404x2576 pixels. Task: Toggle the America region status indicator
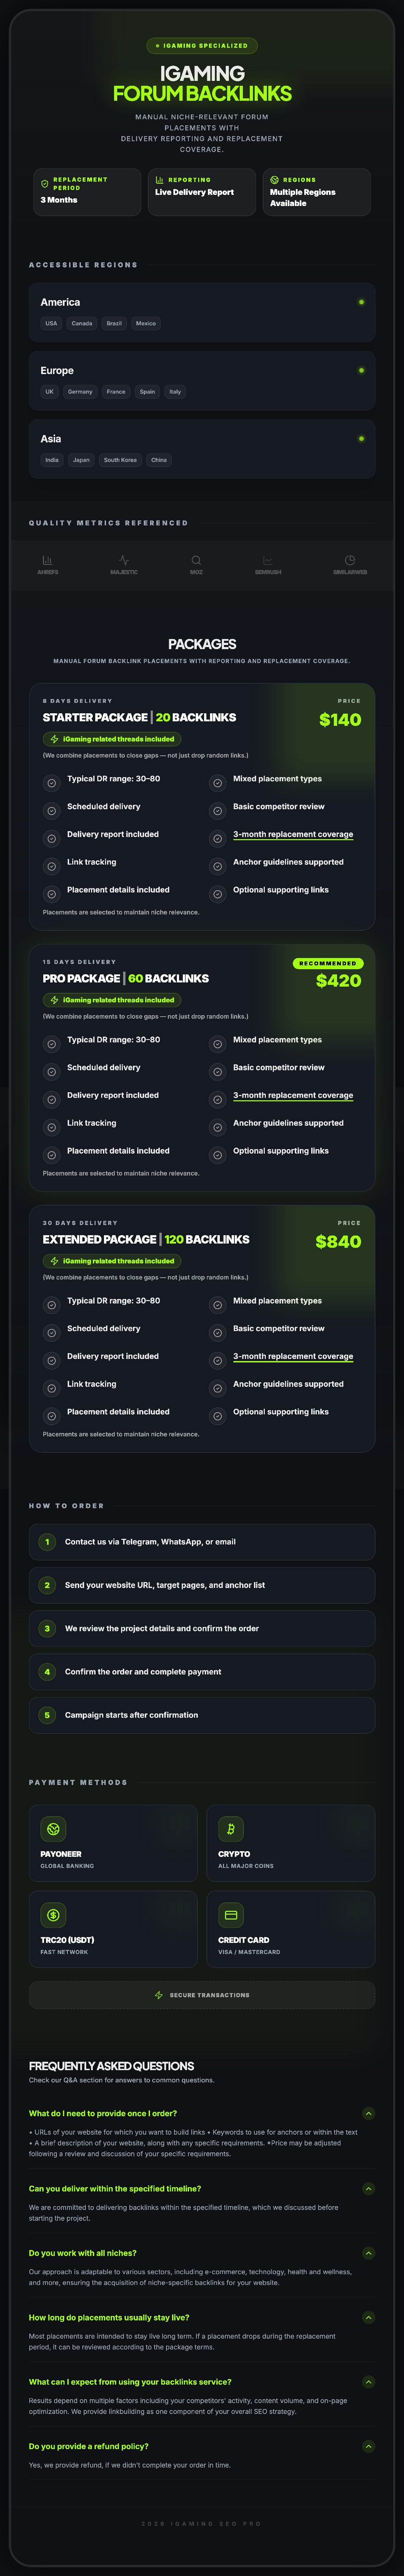pyautogui.click(x=361, y=302)
